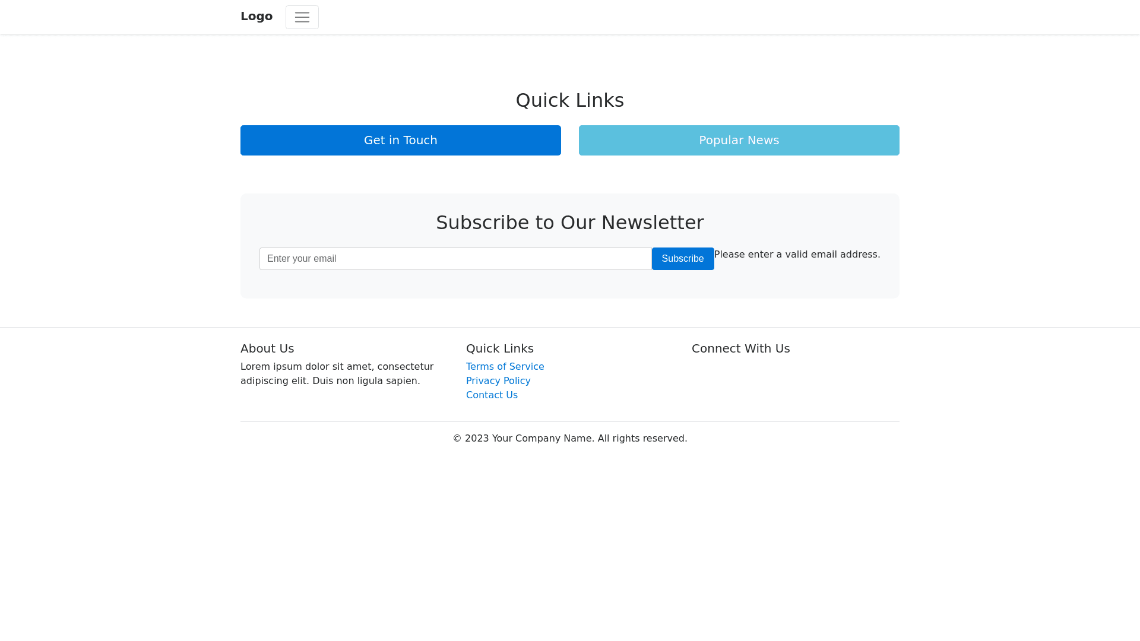Click the adipiscing elit Duis non line

(x=330, y=381)
